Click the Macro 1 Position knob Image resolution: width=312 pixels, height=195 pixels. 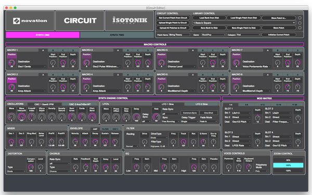coord(11,63)
